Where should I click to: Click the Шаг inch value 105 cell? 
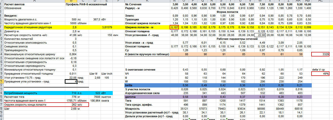tap(106, 77)
